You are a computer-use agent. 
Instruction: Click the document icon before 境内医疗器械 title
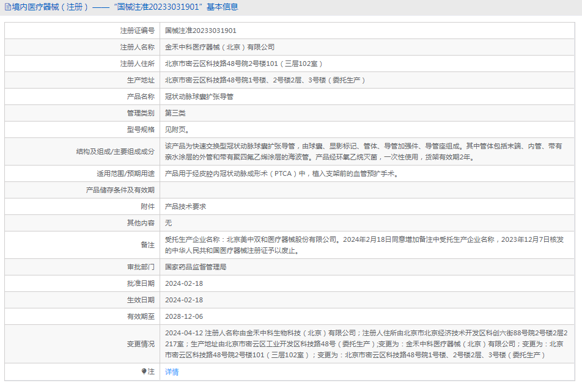(x=7, y=7)
